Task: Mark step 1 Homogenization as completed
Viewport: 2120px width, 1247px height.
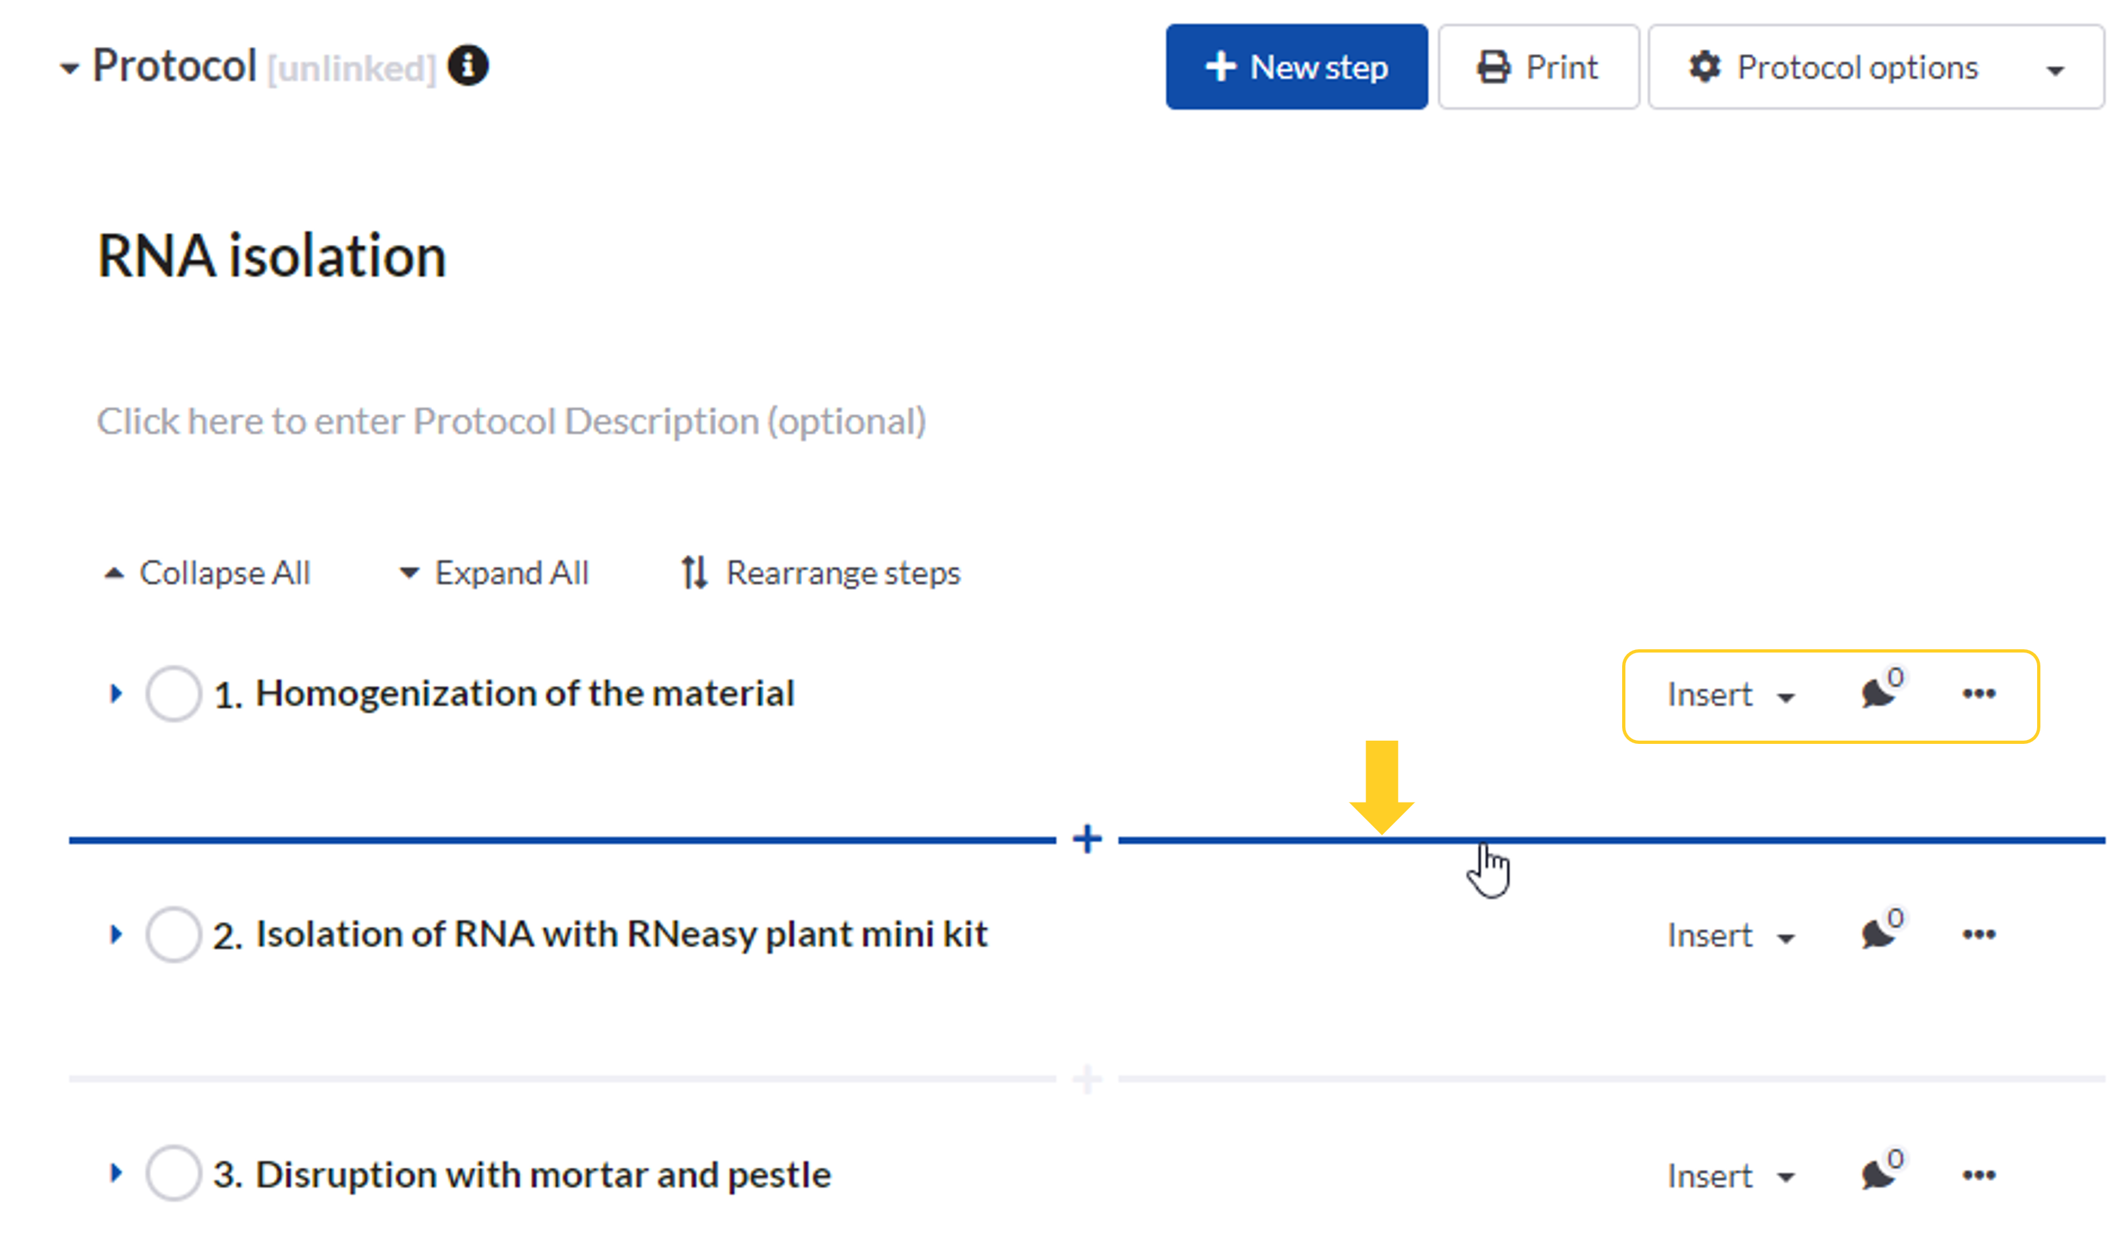Action: (174, 694)
